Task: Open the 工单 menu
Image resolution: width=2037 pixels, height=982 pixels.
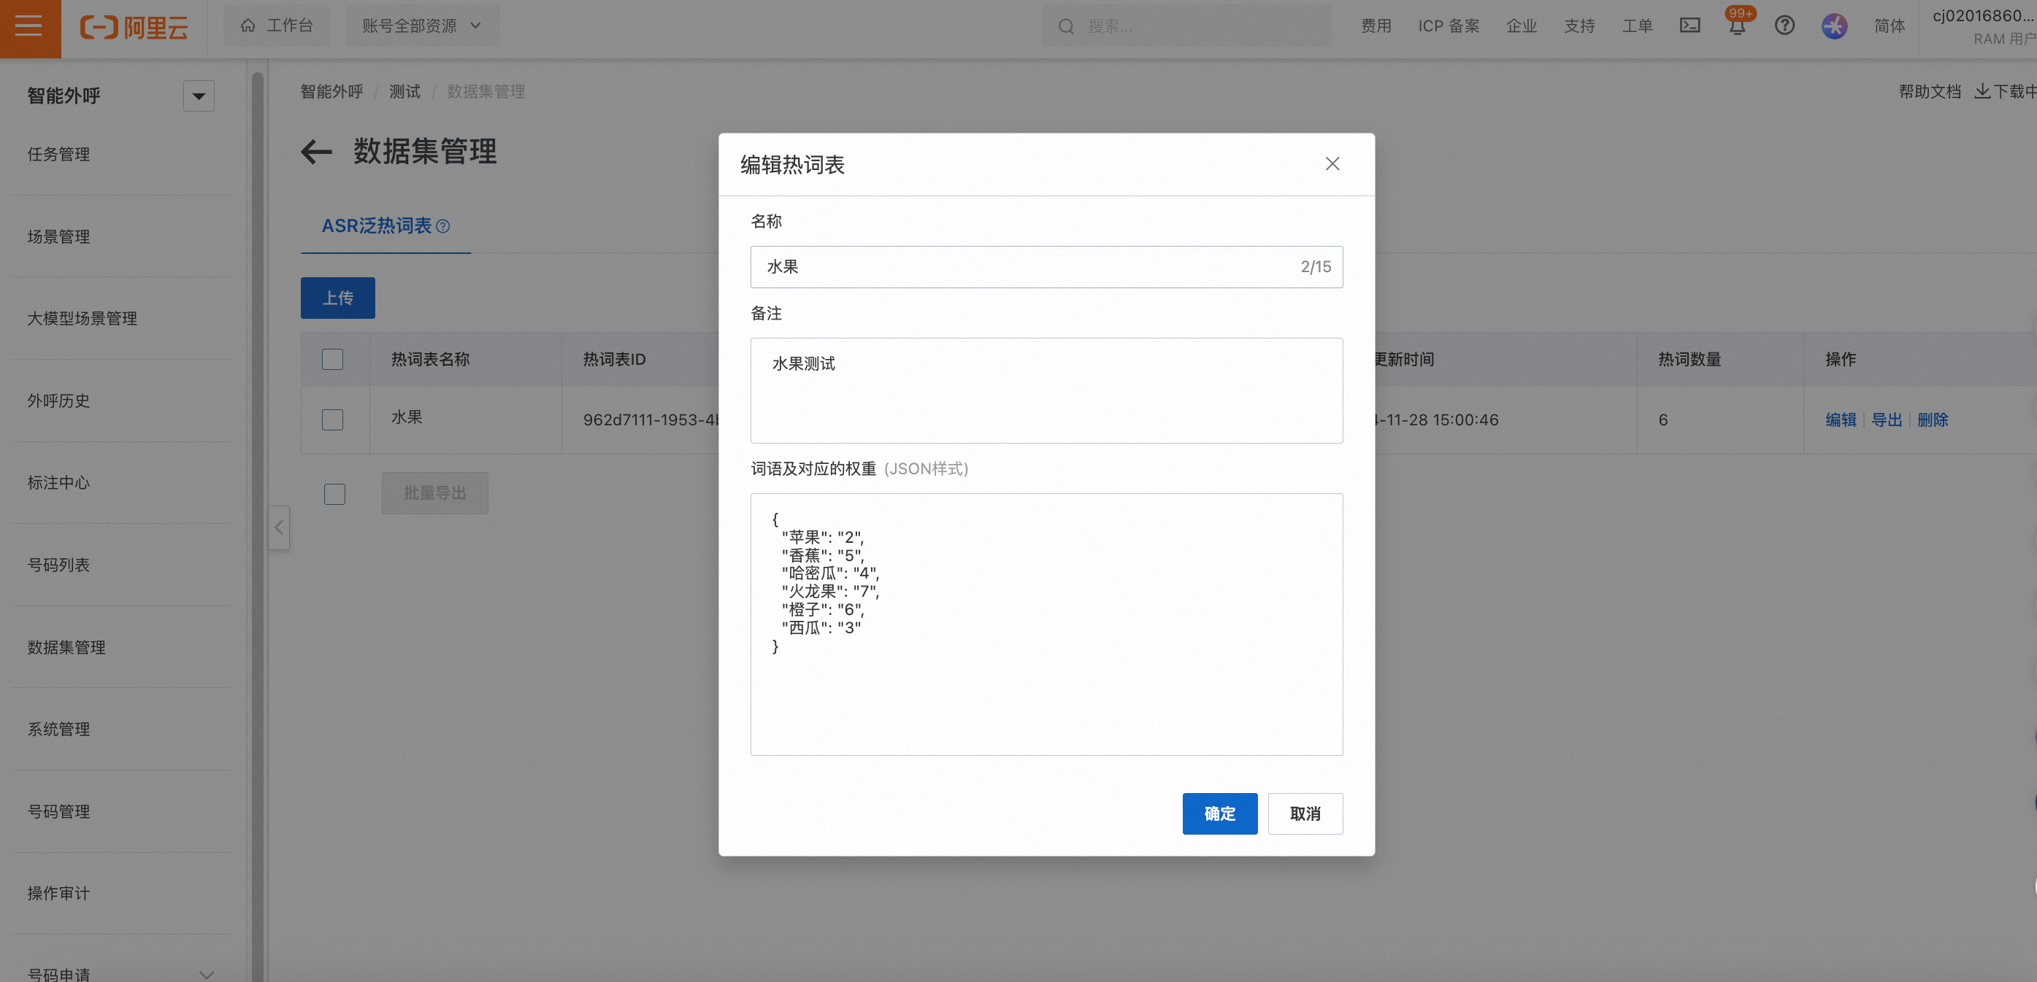Action: click(x=1637, y=26)
